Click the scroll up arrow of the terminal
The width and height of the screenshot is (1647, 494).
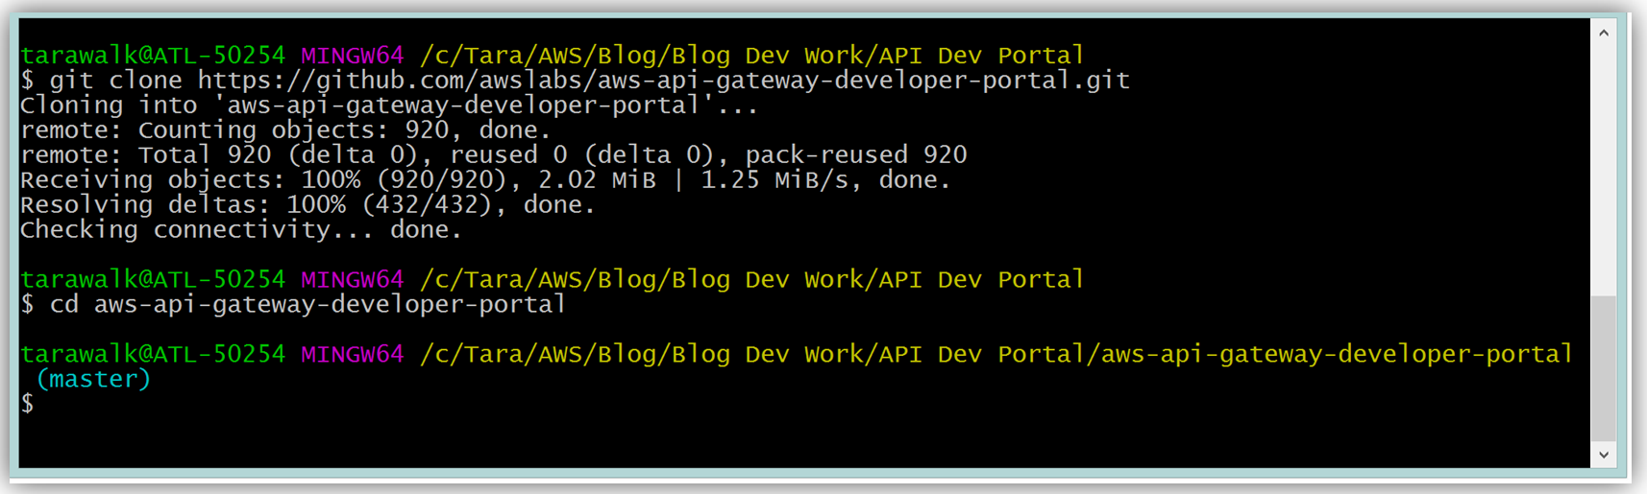[1604, 34]
